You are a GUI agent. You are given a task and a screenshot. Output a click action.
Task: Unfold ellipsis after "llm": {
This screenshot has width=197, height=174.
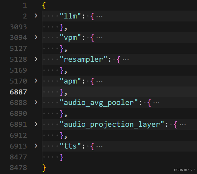[x=99, y=17]
